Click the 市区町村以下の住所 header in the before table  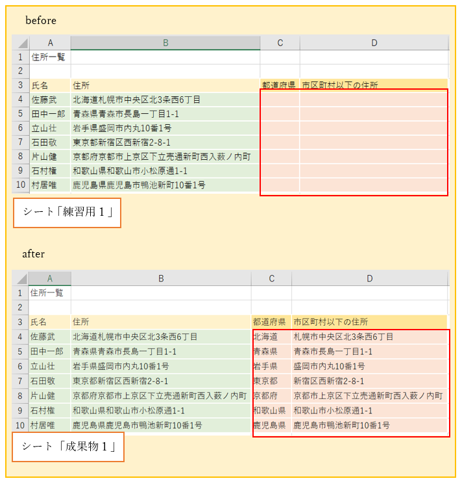coord(374,85)
